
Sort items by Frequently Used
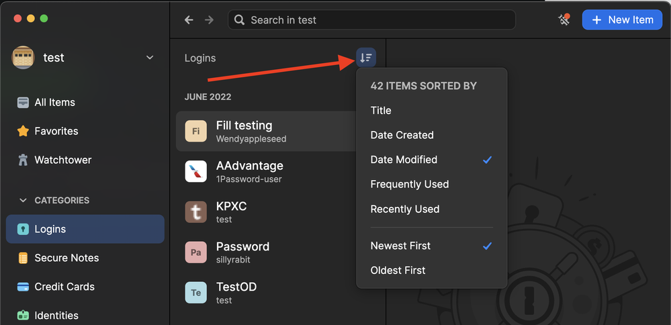[x=409, y=184]
